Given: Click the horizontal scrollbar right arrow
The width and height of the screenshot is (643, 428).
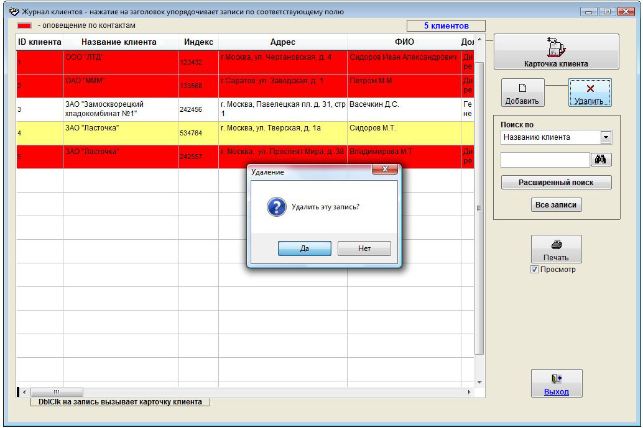Looking at the screenshot, I should point(470,393).
